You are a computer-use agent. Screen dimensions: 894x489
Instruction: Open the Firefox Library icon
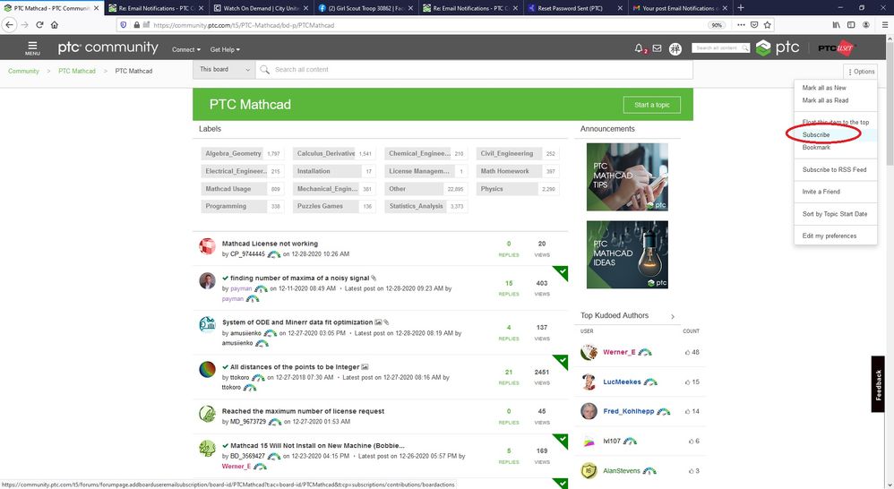836,24
